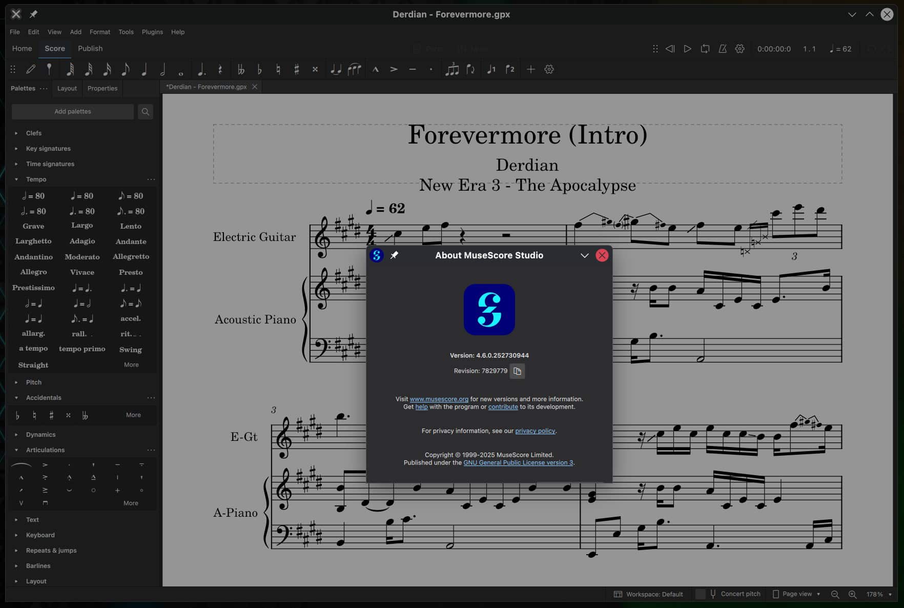Toggle the augmentation dot in the toolbar

click(x=202, y=69)
